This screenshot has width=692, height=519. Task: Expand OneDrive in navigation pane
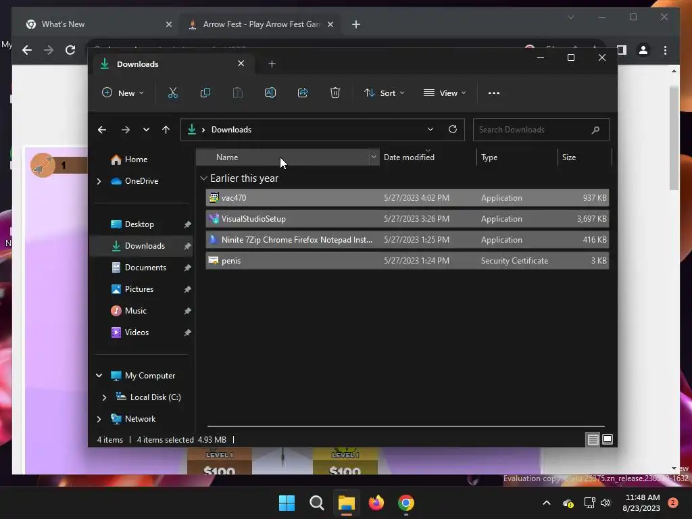[x=99, y=181]
